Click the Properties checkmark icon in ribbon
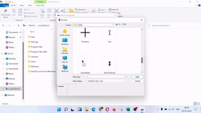 (x=94, y=11)
